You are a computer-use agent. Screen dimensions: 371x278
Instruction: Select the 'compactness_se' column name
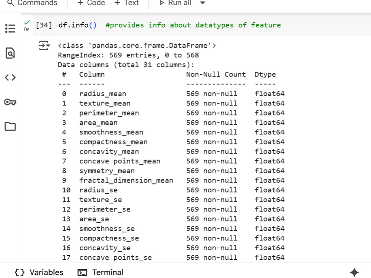tap(109, 238)
